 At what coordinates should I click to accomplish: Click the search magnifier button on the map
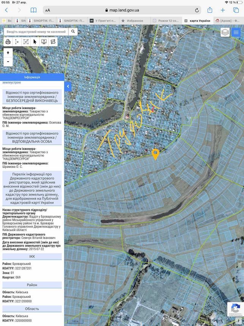click(73, 32)
